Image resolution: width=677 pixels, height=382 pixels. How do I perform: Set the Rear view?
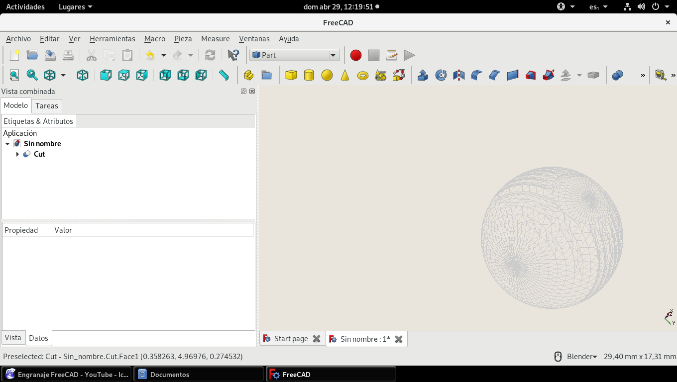click(x=165, y=75)
